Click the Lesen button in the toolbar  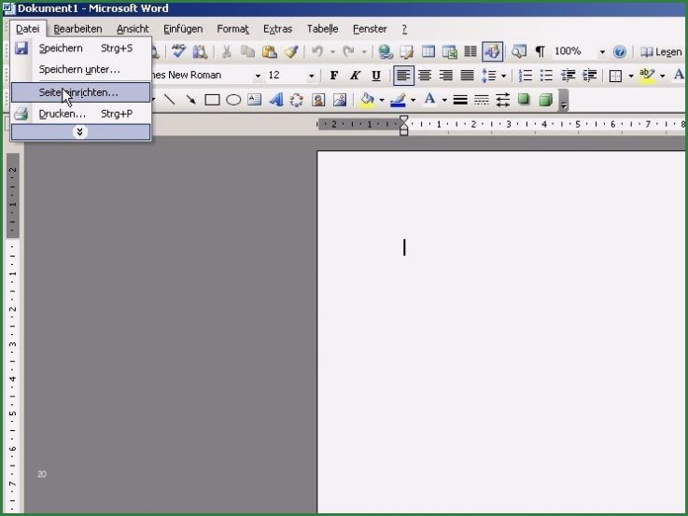pos(660,52)
